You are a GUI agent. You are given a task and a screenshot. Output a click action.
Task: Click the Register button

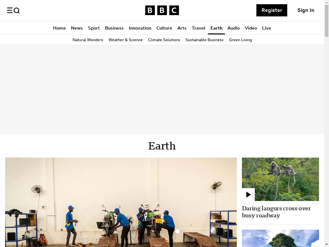click(272, 10)
